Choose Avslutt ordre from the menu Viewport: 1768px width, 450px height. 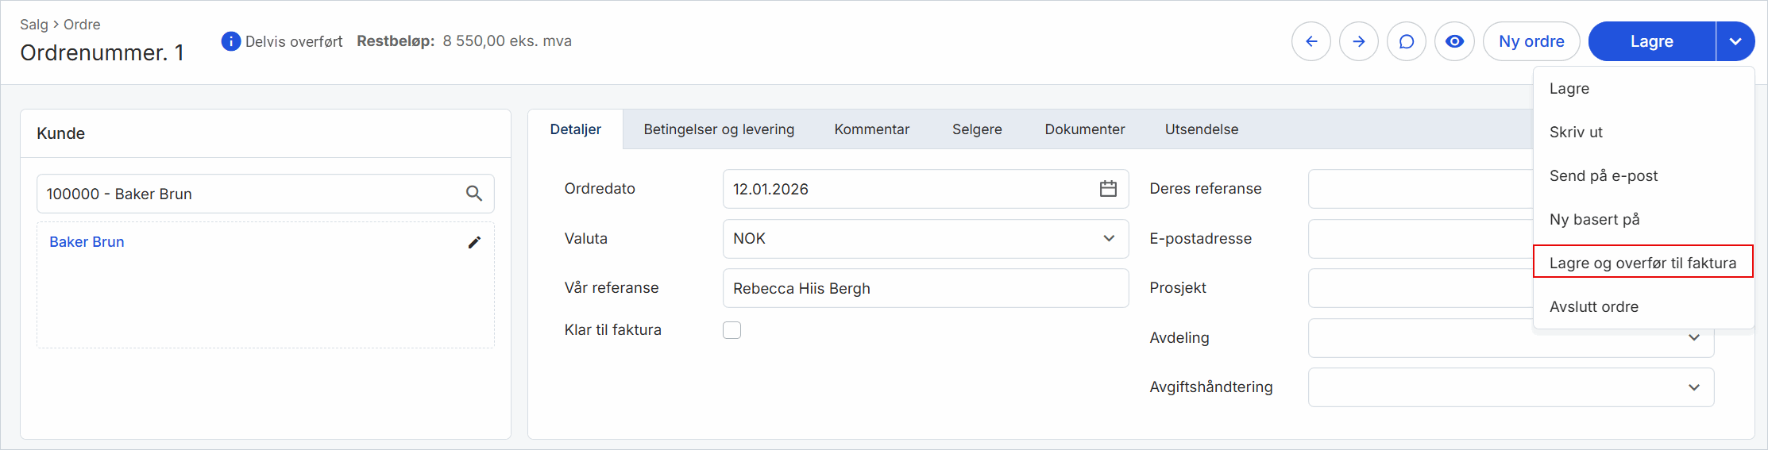tap(1643, 306)
